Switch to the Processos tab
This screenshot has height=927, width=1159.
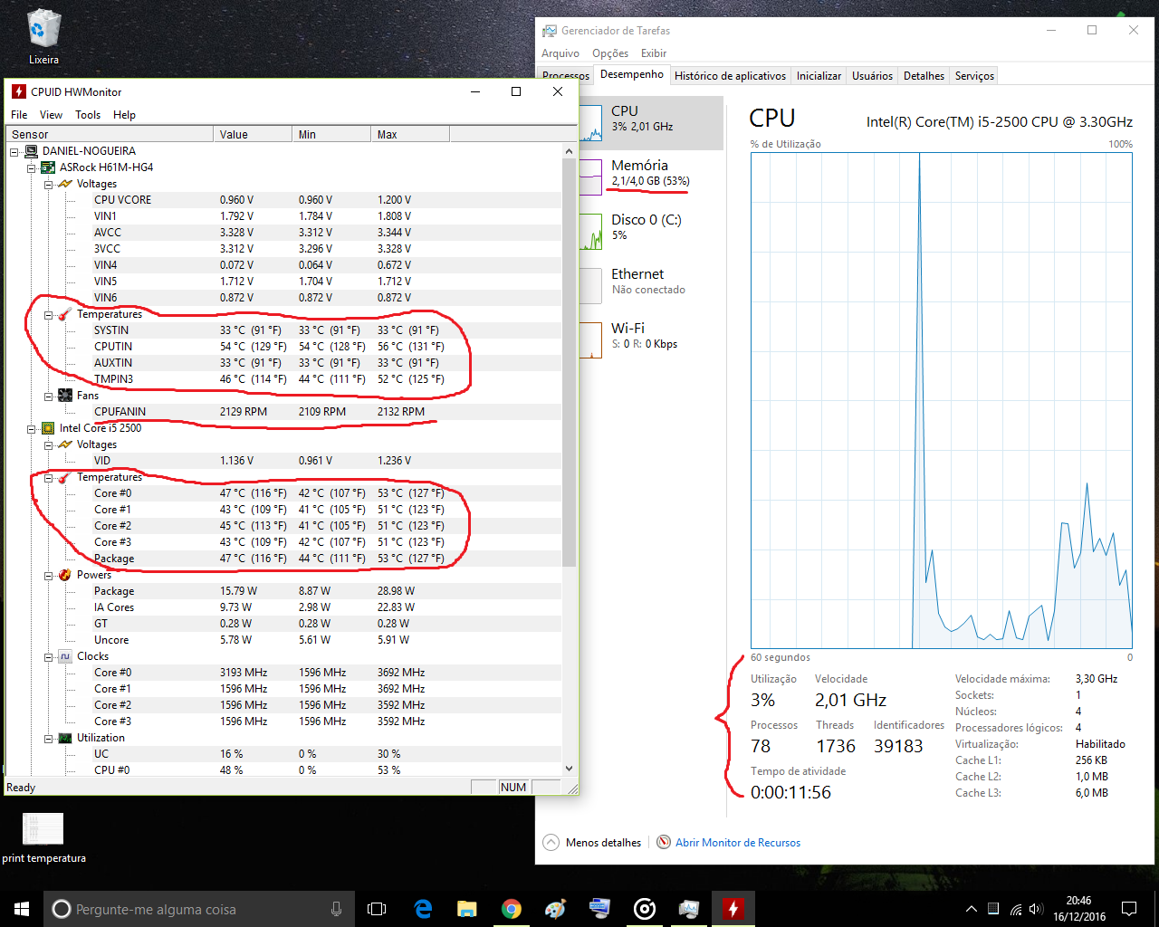coord(566,76)
